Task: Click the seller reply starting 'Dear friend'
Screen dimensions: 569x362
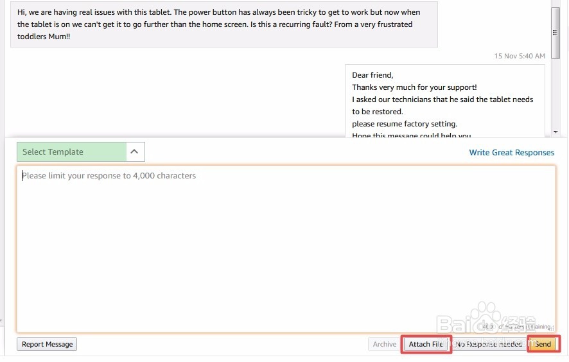Action: [x=444, y=99]
